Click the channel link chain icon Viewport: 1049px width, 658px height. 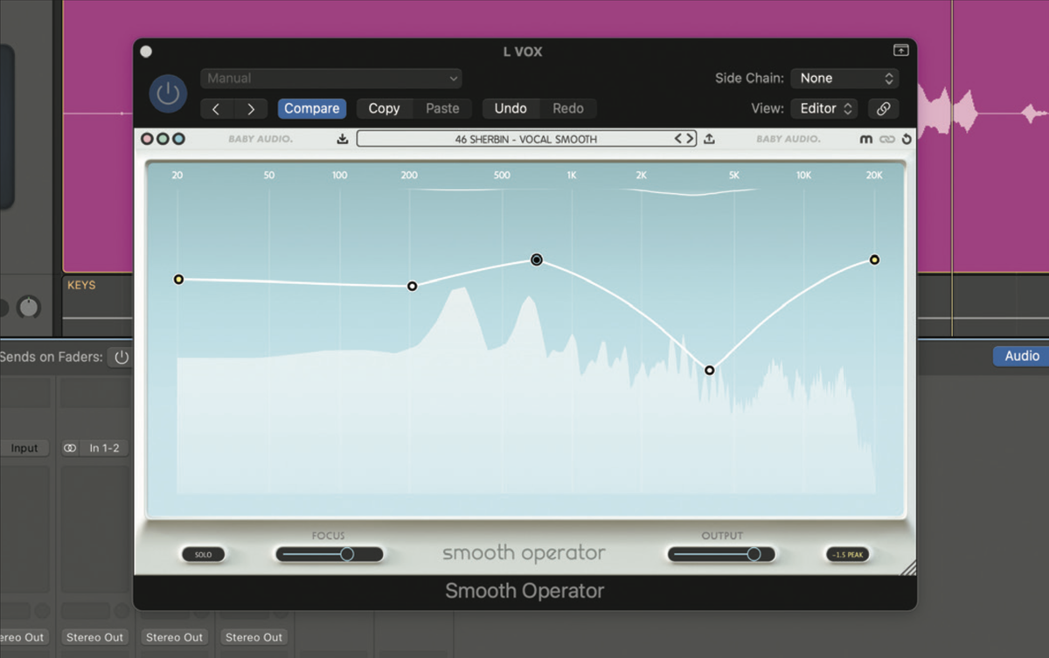885,138
